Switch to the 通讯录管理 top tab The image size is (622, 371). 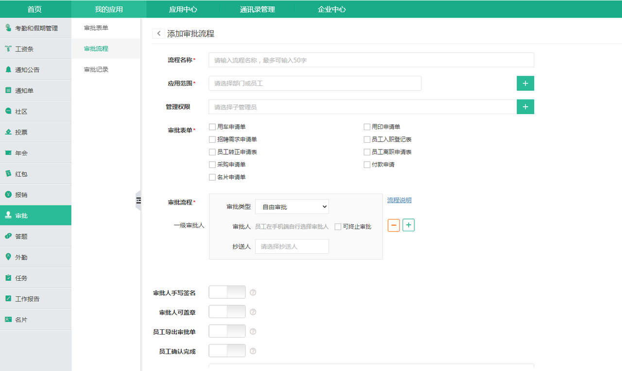click(258, 9)
